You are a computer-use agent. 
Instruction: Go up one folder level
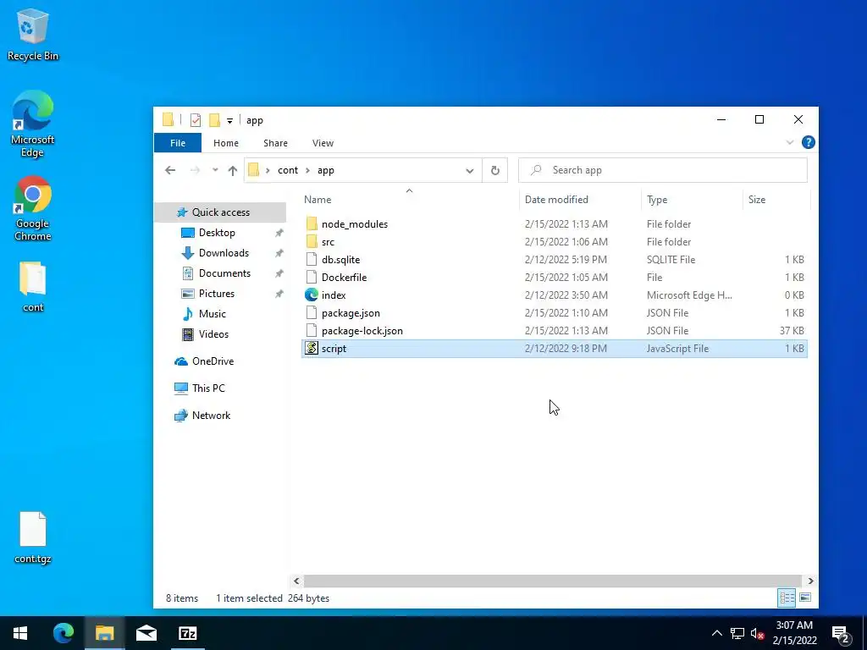(x=233, y=170)
